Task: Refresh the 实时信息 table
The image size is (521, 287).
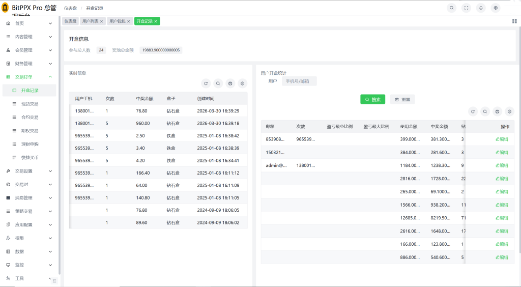Action: coord(206,83)
